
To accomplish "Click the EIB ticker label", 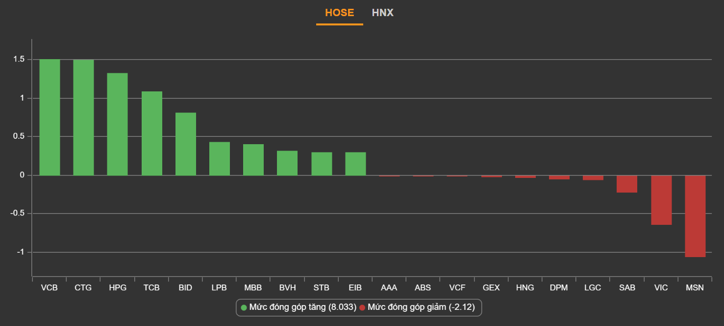I will point(355,288).
